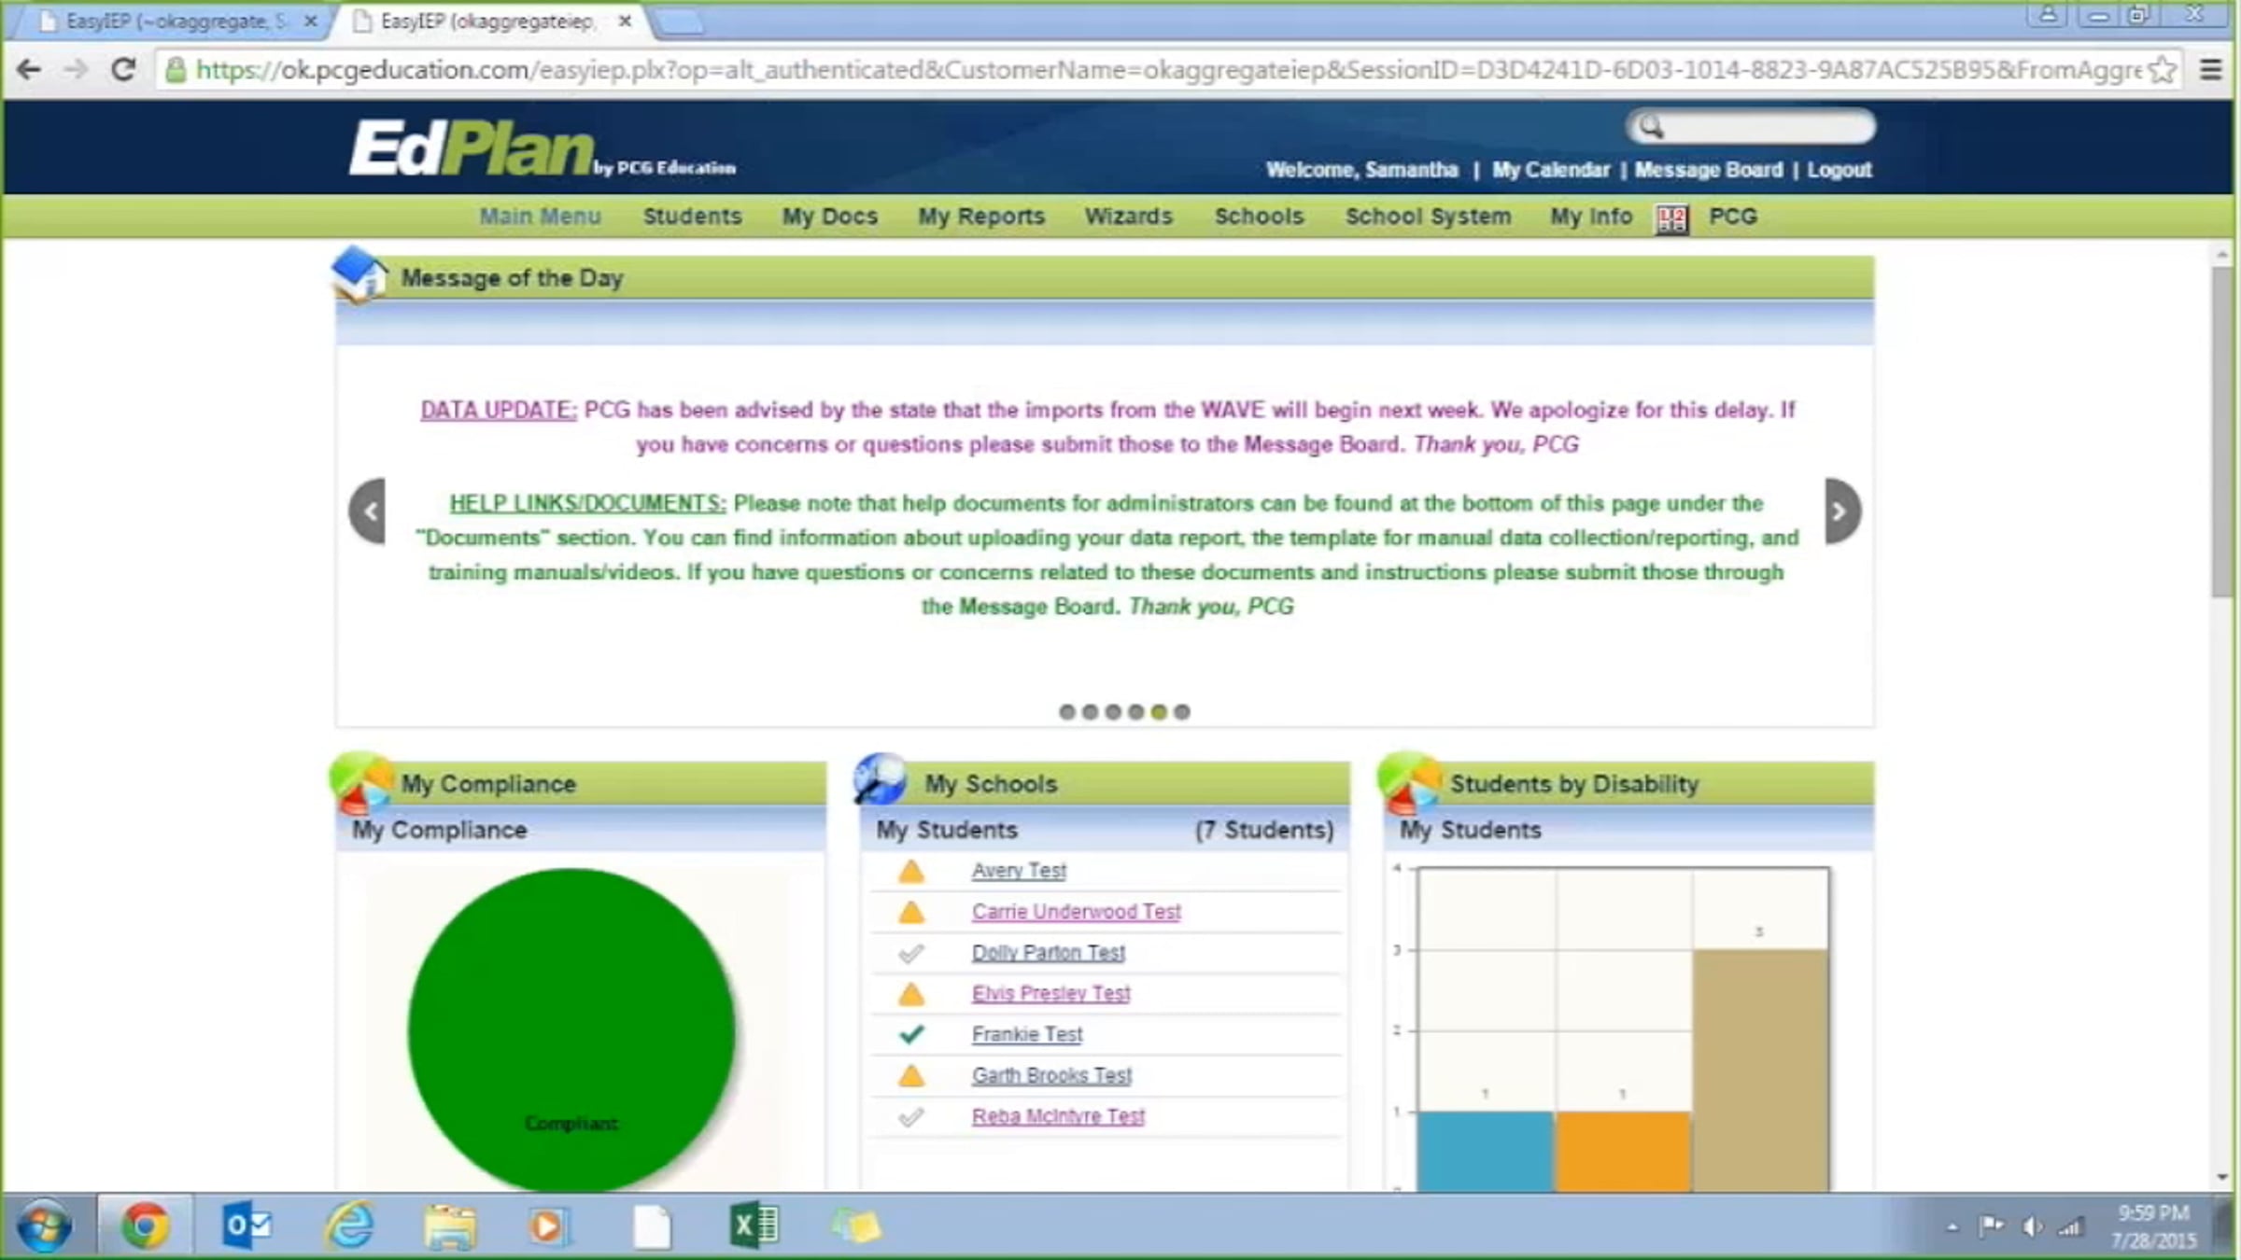The height and width of the screenshot is (1260, 2241).
Task: Open Reba McIntyre Test student record
Action: pos(1058,1117)
